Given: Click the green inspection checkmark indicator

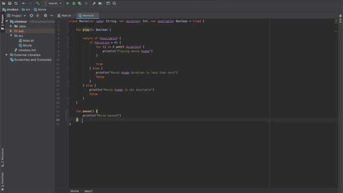Looking at the screenshot, I should pyautogui.click(x=336, y=20).
